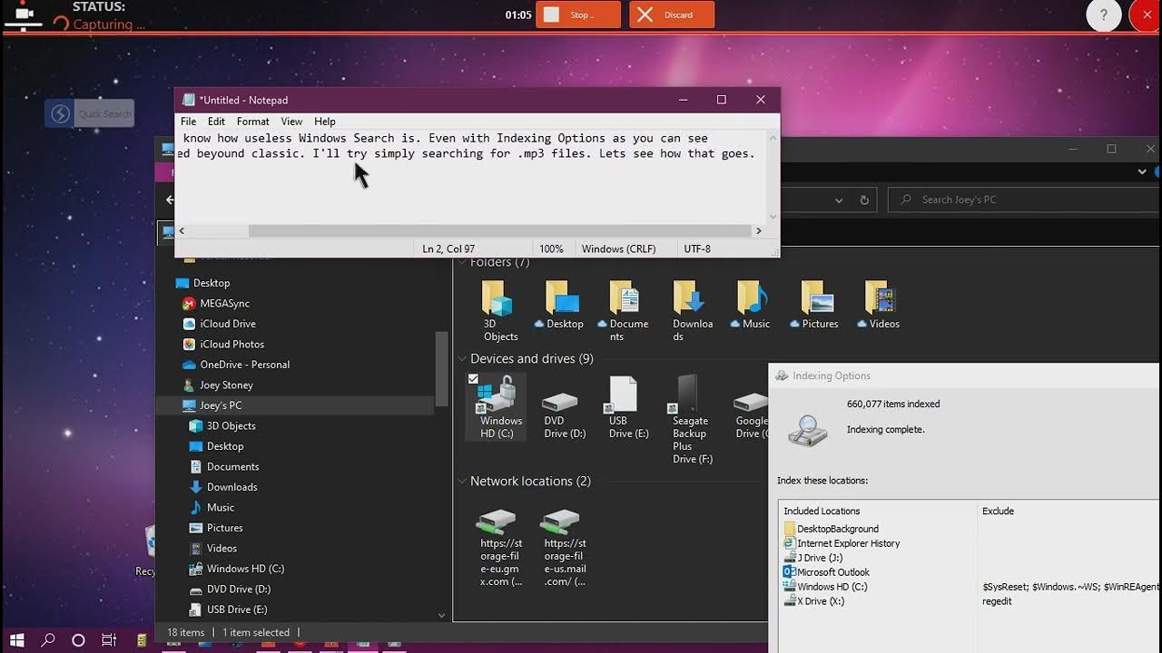Open Notepad View menu

coord(291,122)
